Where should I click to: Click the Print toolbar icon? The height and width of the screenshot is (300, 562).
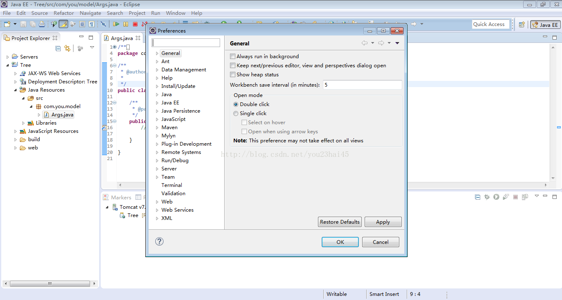42,24
